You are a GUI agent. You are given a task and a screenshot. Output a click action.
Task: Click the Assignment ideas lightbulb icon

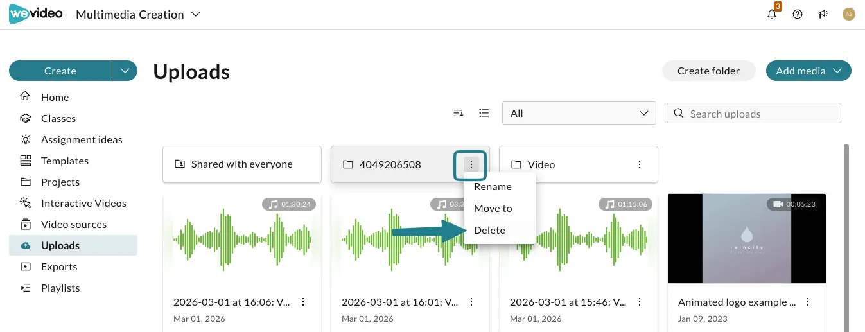point(25,139)
